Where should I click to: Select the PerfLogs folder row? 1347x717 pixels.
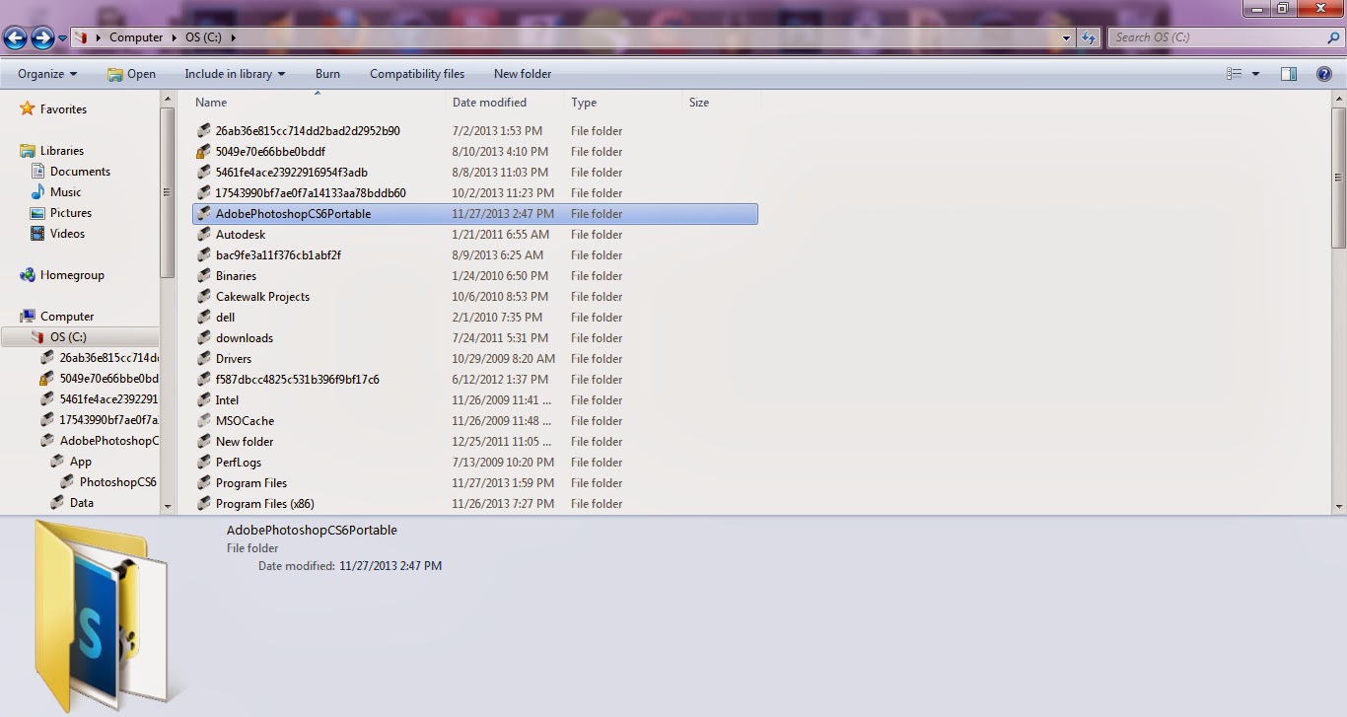(475, 463)
